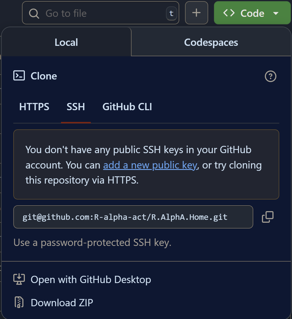Viewport: 292px width, 319px height.
Task: Click the 't' keyboard shortcut badge
Action: coord(171,13)
